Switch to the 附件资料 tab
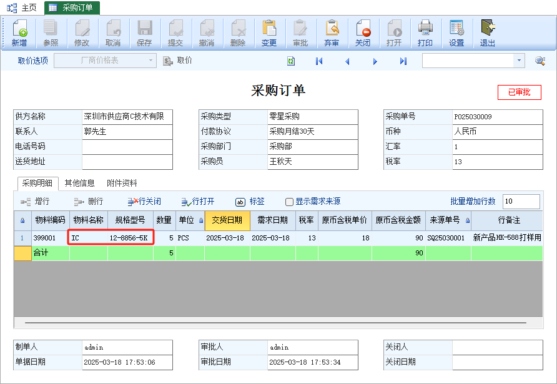557x384 pixels. [122, 184]
